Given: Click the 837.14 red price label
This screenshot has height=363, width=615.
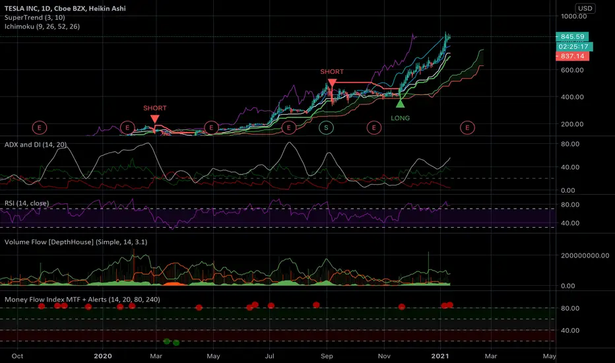Looking at the screenshot, I should [x=572, y=56].
